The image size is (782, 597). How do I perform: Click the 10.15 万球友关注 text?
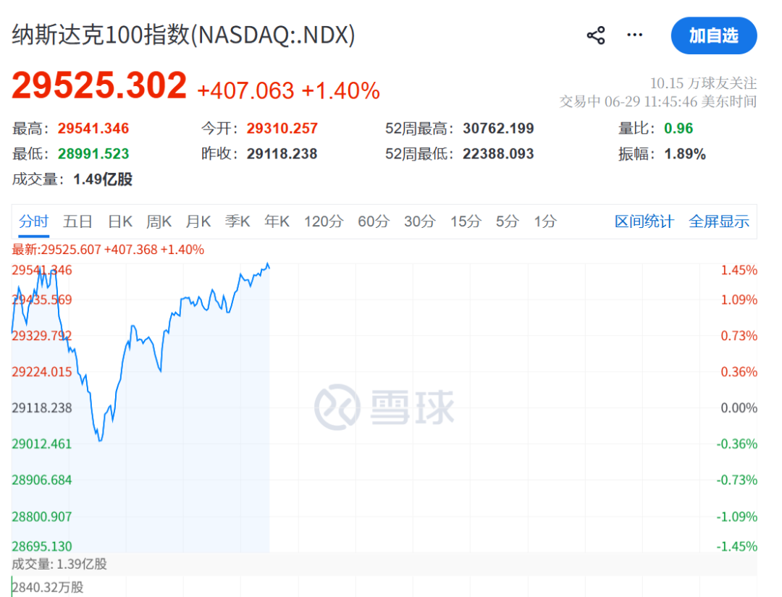(703, 82)
